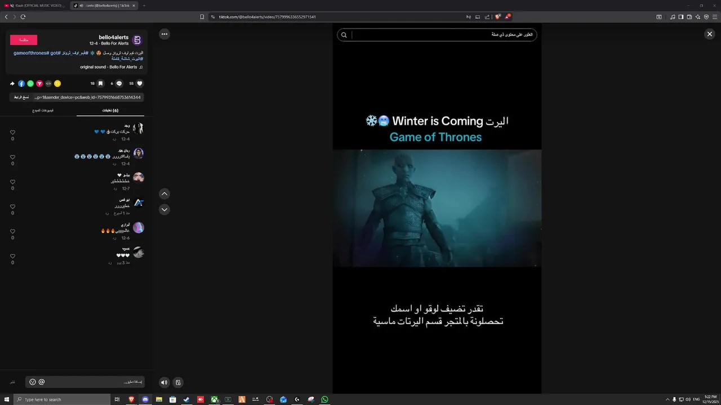Screen dimensions: 721x405
Task: Like the comment with fire emojis
Action: pos(12,232)
